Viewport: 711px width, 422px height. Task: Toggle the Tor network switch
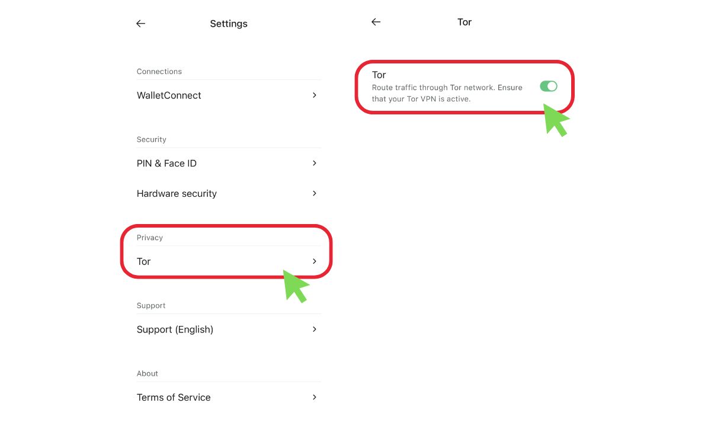click(548, 87)
